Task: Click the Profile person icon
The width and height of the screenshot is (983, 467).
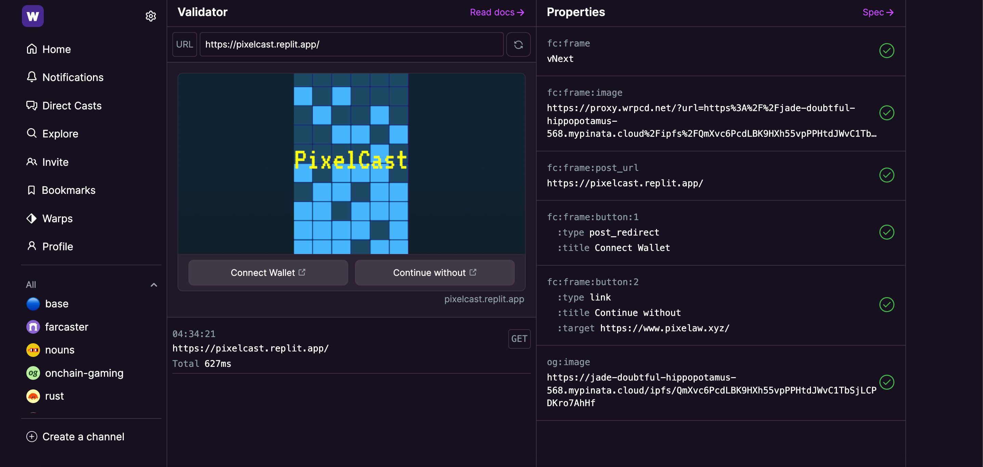Action: [32, 246]
